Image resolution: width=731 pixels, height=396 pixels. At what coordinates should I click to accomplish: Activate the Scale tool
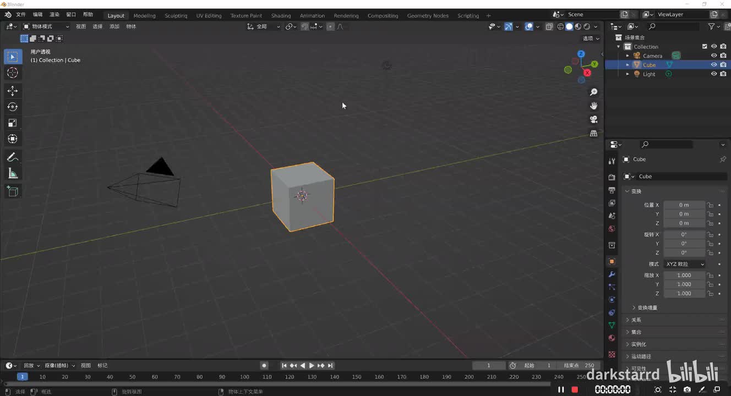[13, 123]
